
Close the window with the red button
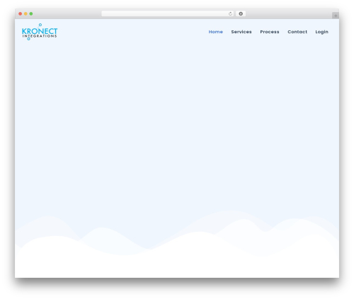21,14
